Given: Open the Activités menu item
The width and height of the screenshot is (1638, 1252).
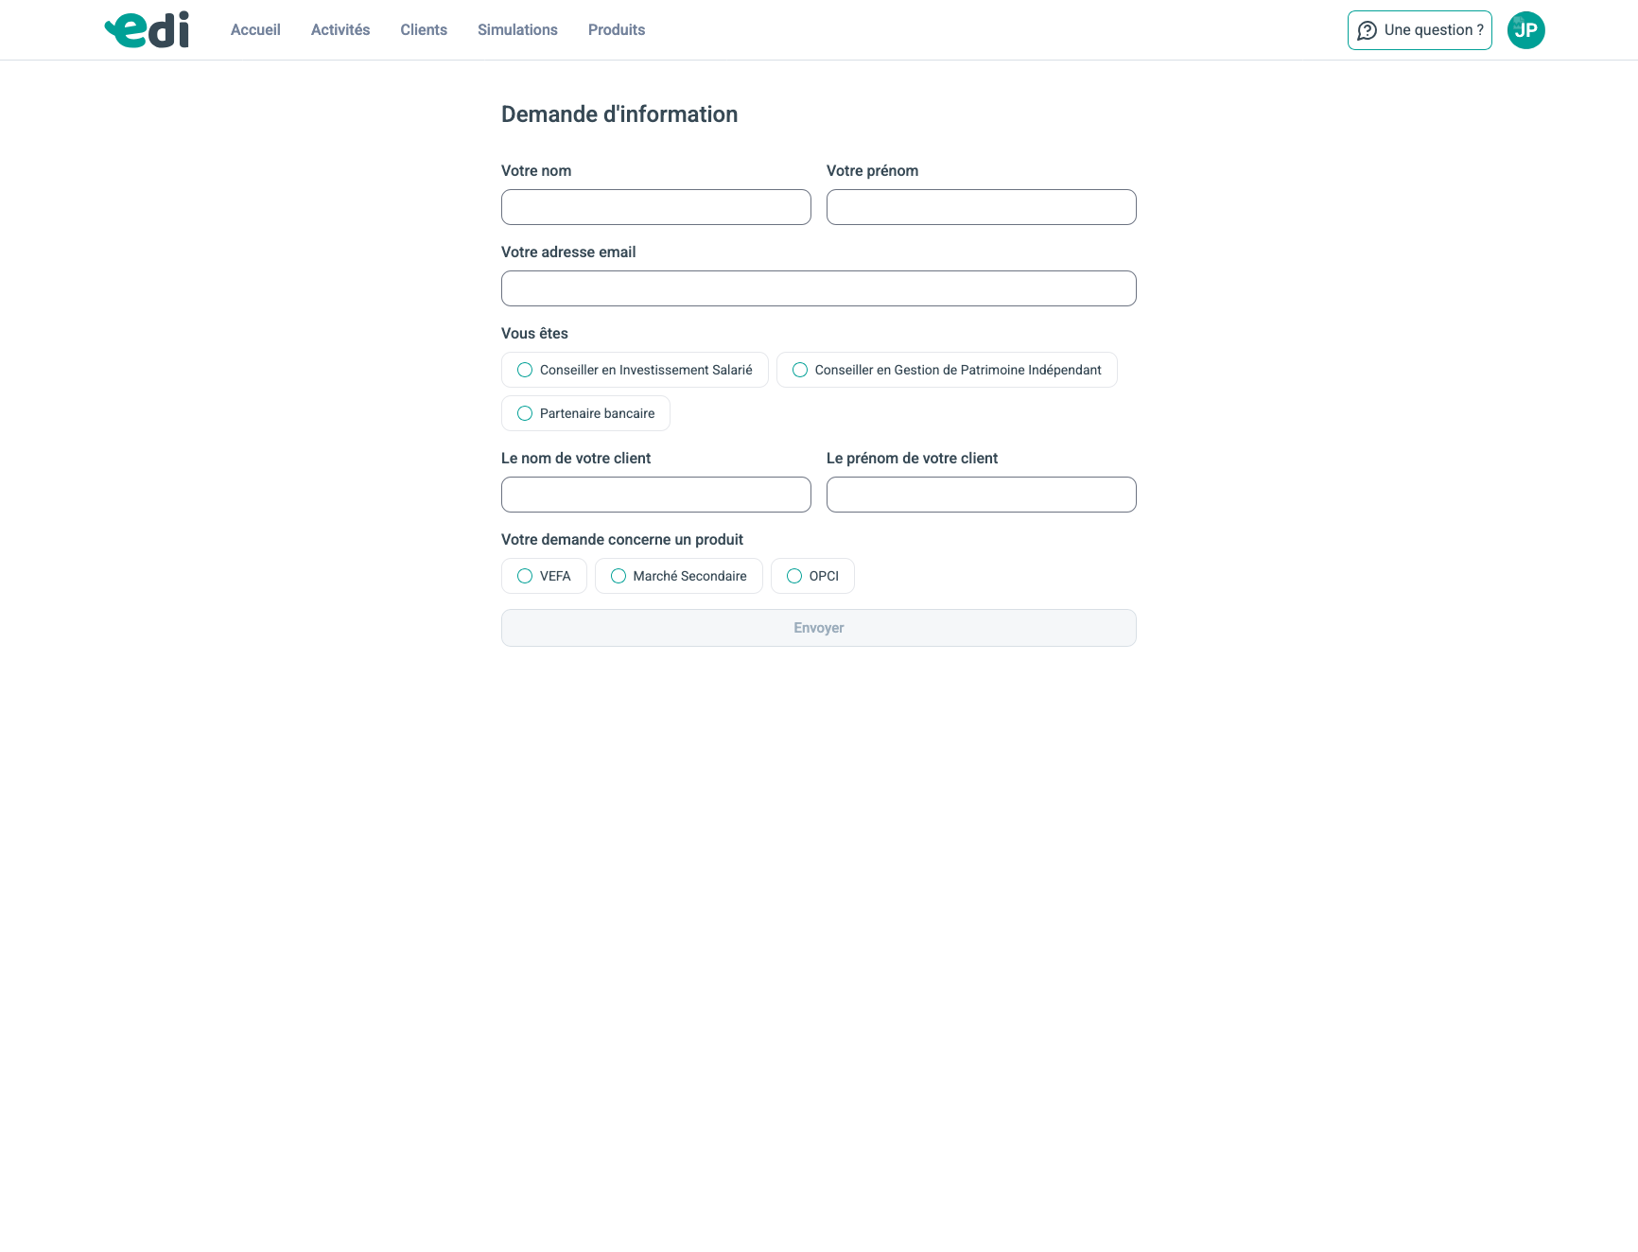Looking at the screenshot, I should pos(340,30).
